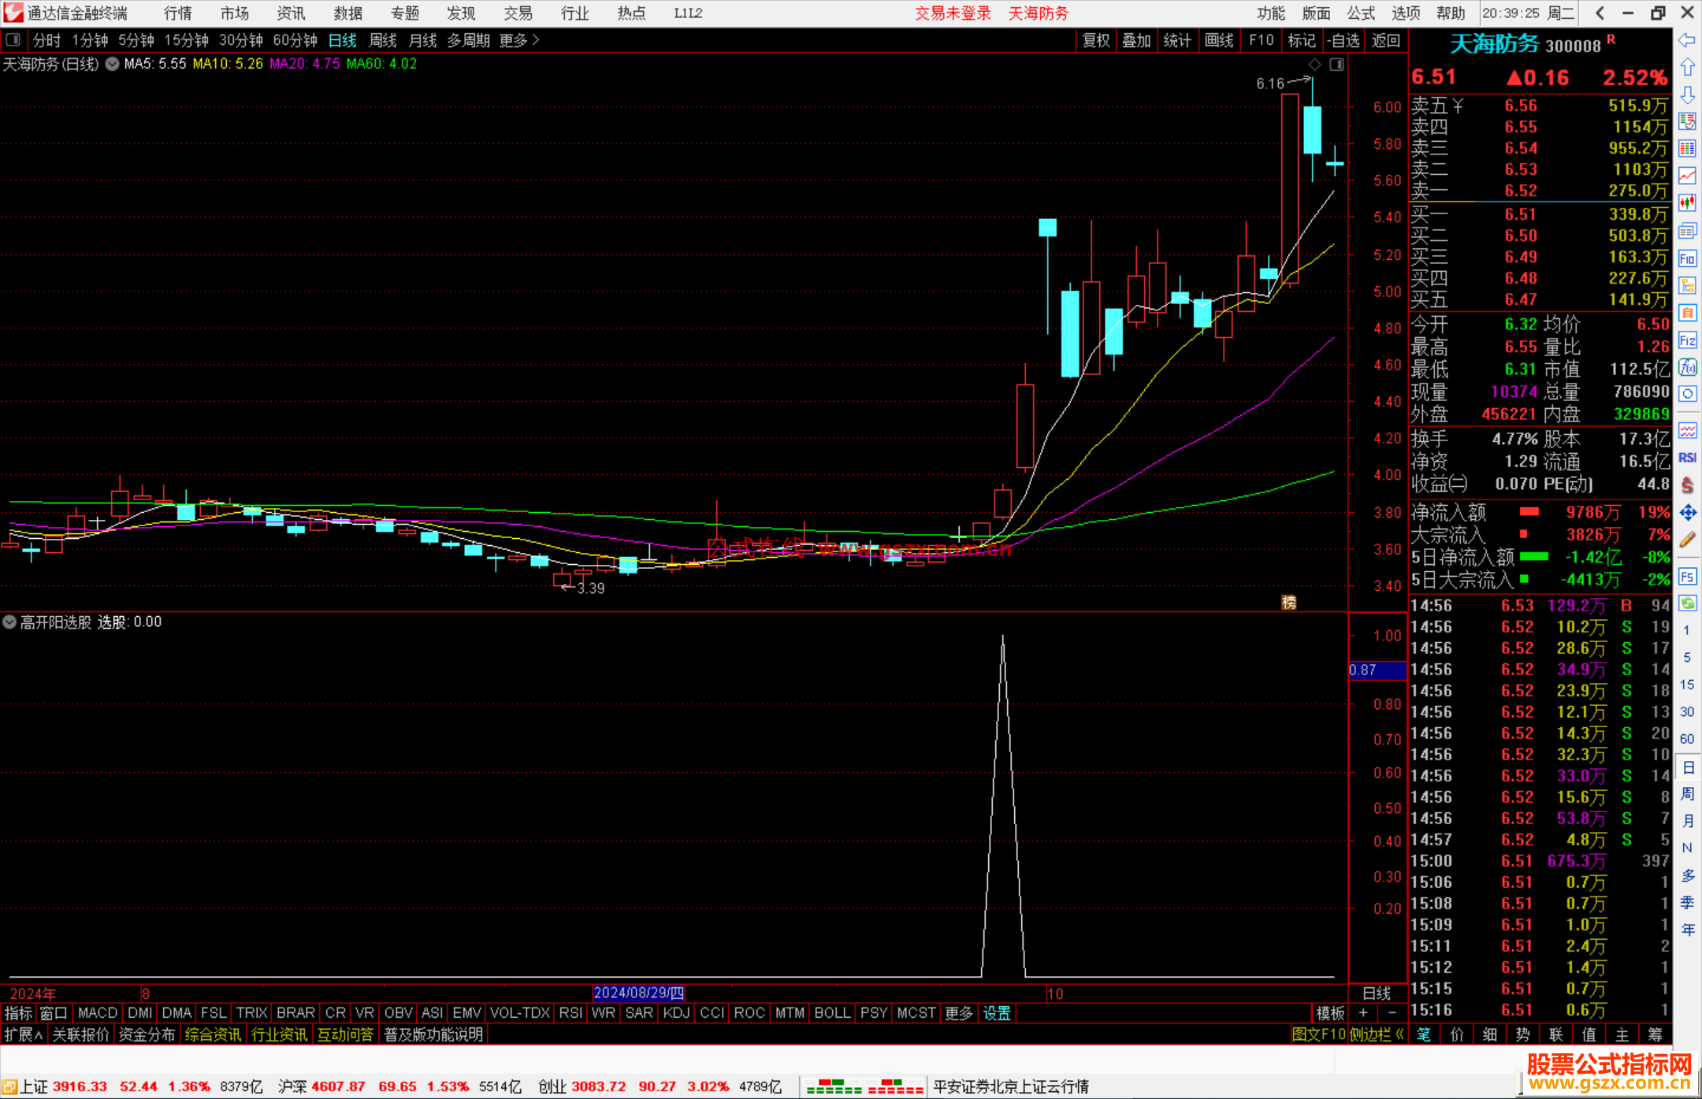Click the RSI icon in right sidebar
The height and width of the screenshot is (1099, 1702).
(1687, 458)
